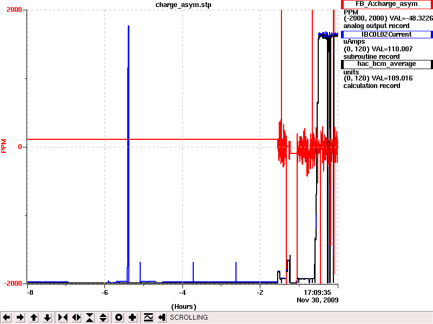
Task: Click the SCROLLING status label
Action: point(189,318)
